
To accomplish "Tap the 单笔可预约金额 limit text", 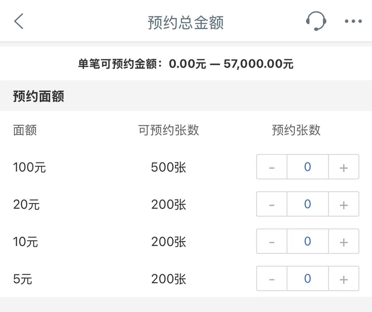I will 186,64.
